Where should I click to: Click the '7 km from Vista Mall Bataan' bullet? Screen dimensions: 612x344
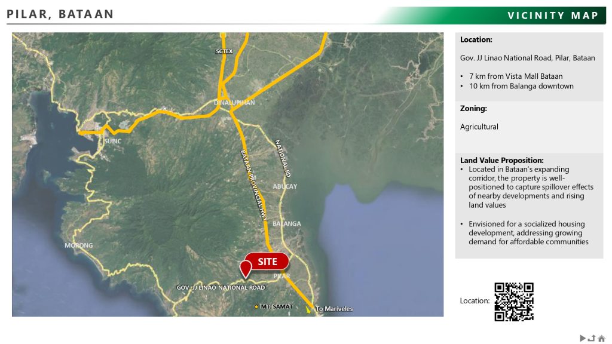tap(515, 76)
